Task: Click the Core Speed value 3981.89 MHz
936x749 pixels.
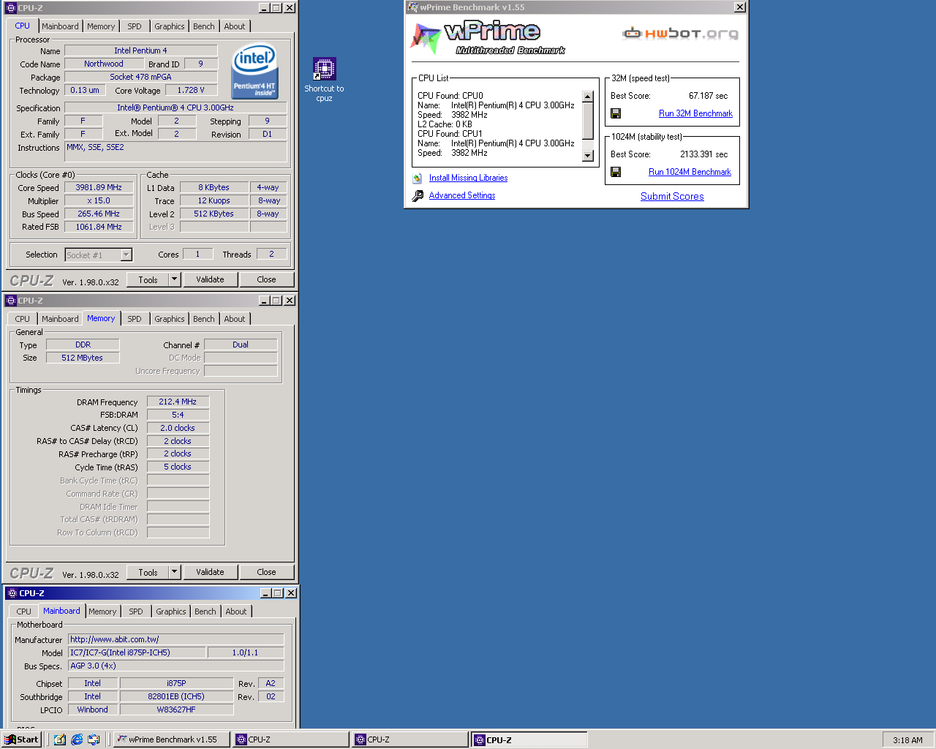Action: 99,187
